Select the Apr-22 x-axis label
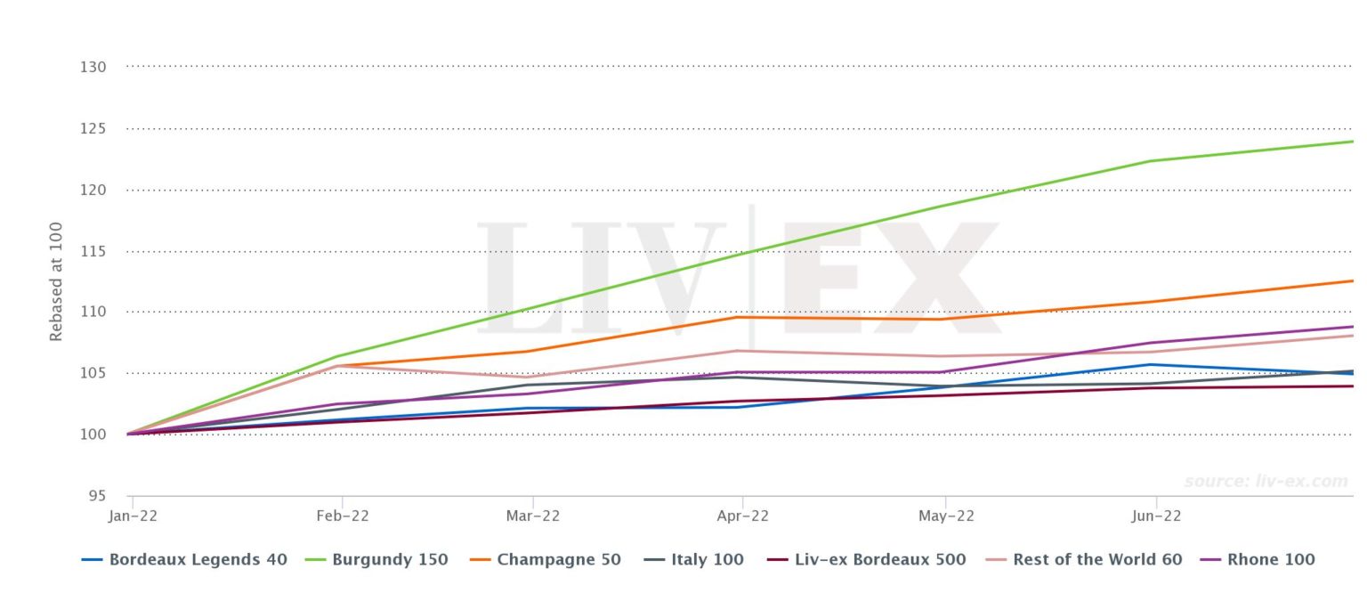Screen dimensions: 1367x601 coord(742,516)
